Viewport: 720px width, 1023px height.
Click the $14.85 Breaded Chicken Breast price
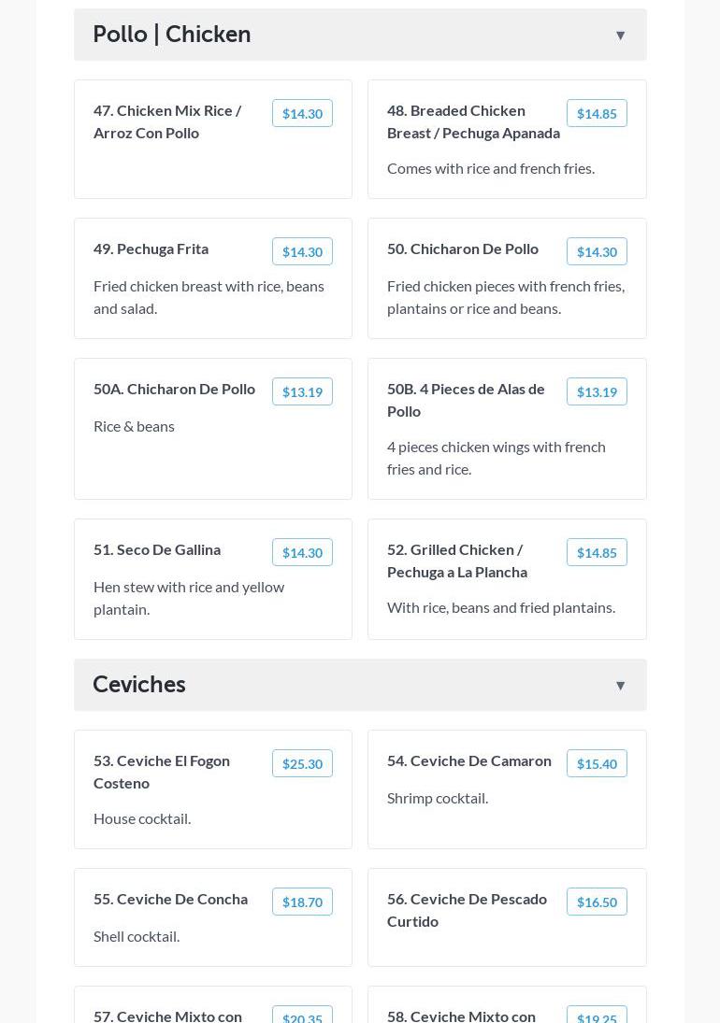tap(597, 113)
